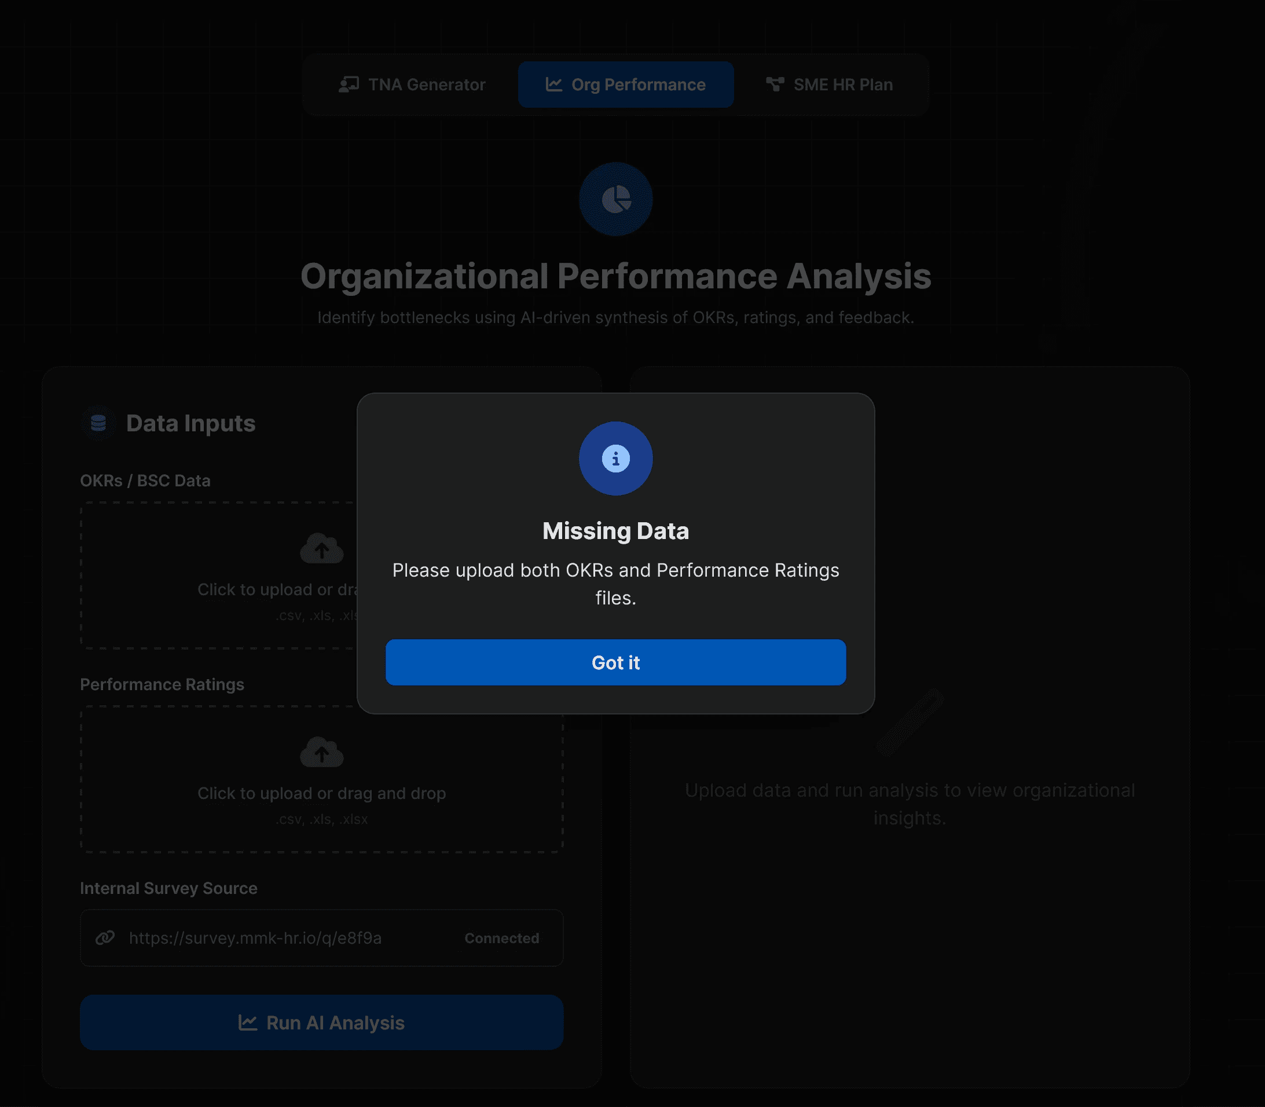Click the Got it button

tap(615, 662)
